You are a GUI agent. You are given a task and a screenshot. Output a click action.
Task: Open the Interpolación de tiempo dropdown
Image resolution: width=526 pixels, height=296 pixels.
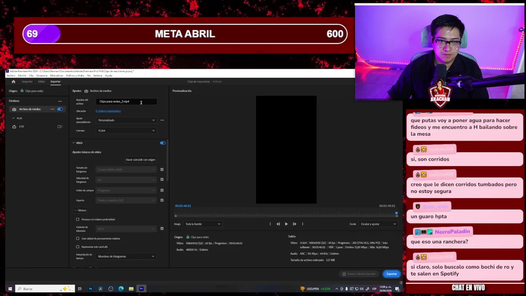coord(126,257)
